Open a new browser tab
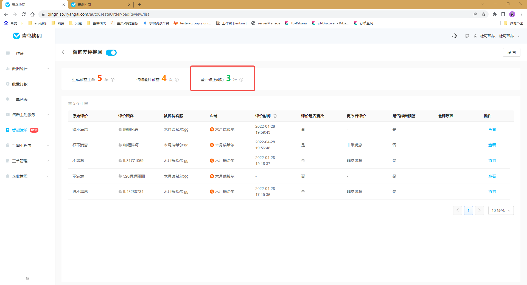This screenshot has height=285, width=527. click(x=140, y=5)
